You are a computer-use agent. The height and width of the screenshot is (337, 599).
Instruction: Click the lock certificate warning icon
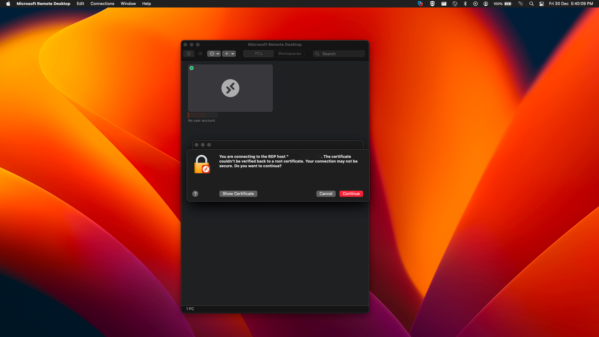tap(202, 164)
